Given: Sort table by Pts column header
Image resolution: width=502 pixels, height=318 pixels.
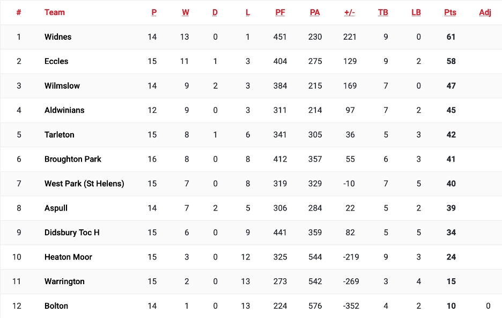Looking at the screenshot, I should (x=450, y=12).
